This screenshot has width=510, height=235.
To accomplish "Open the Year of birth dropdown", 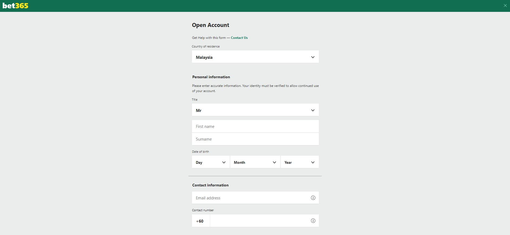I will (x=300, y=162).
